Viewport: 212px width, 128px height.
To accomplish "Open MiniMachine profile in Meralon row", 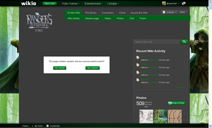I will 153,82.
